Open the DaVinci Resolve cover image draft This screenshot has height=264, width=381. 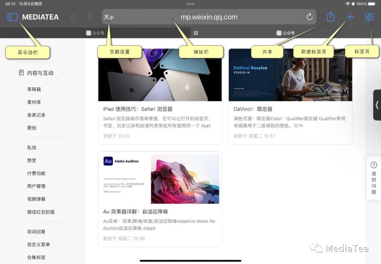pos(290,75)
